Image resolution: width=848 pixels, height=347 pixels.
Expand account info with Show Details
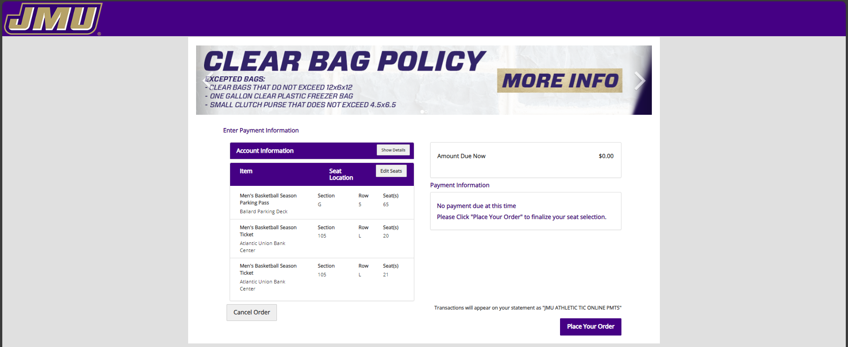point(393,150)
